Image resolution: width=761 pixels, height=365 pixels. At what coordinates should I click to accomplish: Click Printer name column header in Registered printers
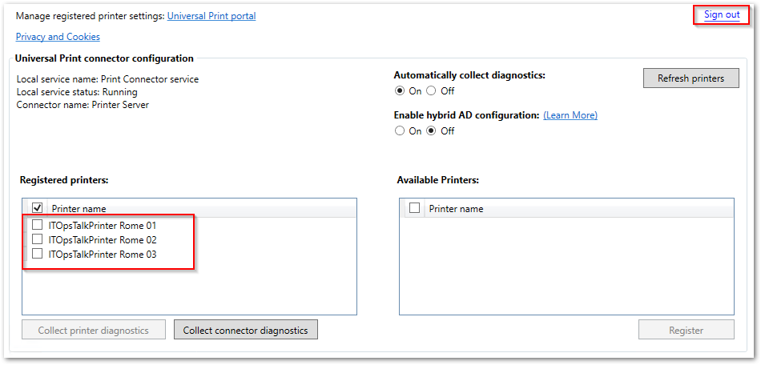[x=79, y=209]
